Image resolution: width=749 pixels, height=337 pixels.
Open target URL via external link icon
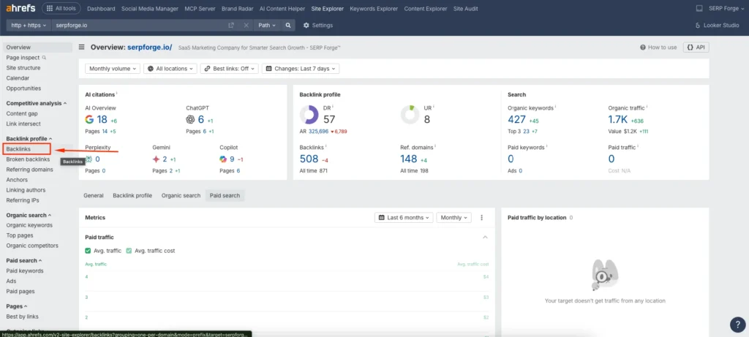[231, 25]
